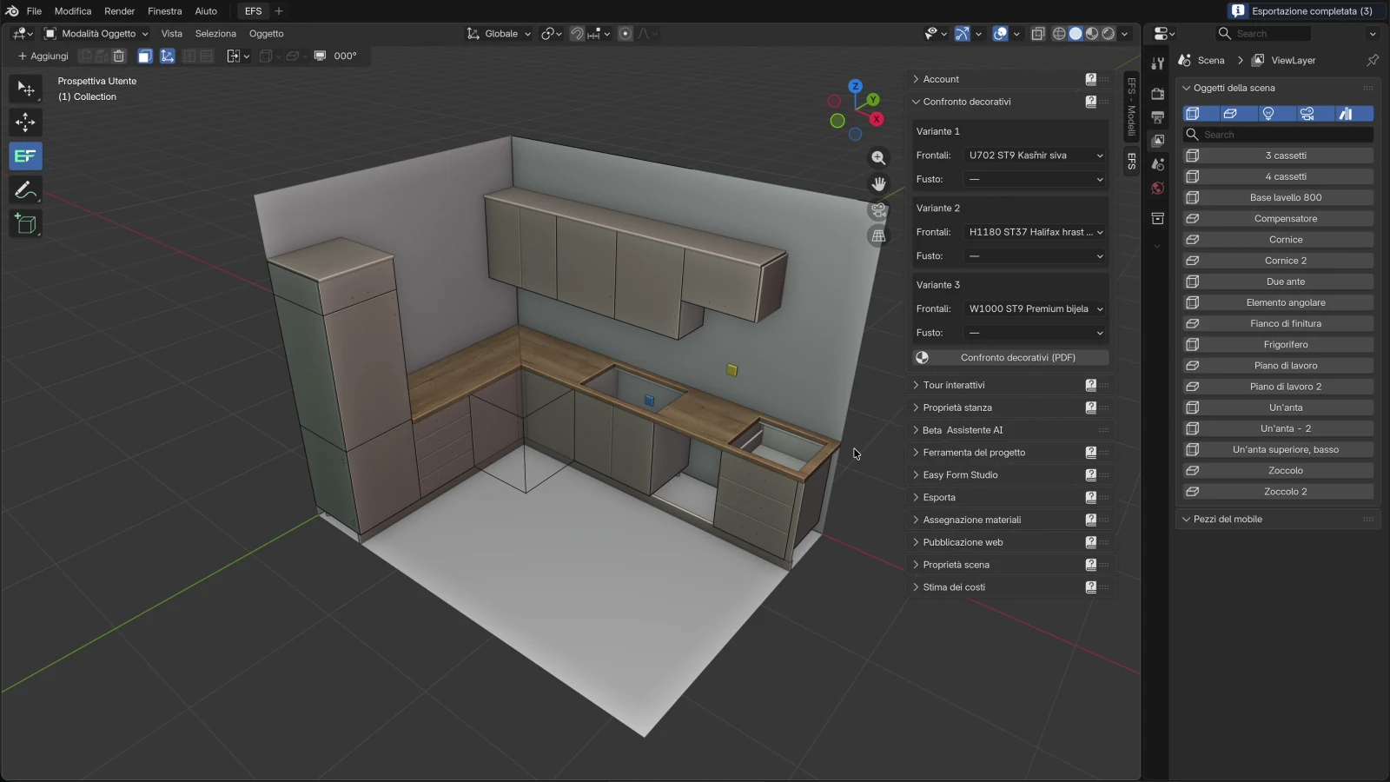
Task: Toggle the camera view icon
Action: [x=879, y=210]
